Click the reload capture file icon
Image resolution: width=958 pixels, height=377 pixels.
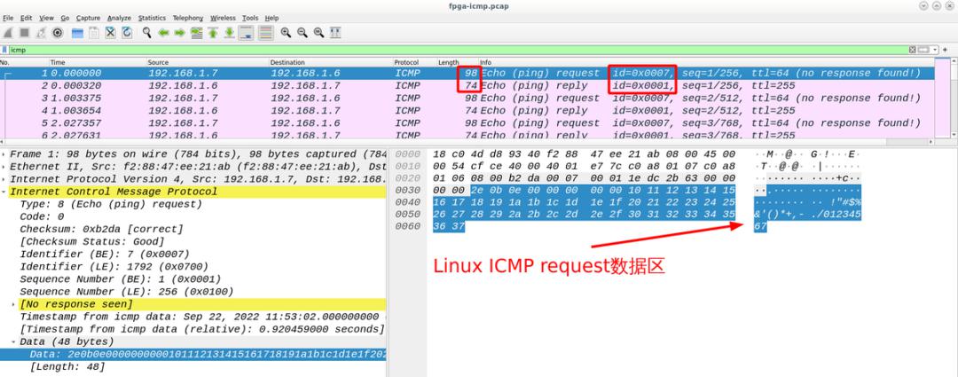126,33
